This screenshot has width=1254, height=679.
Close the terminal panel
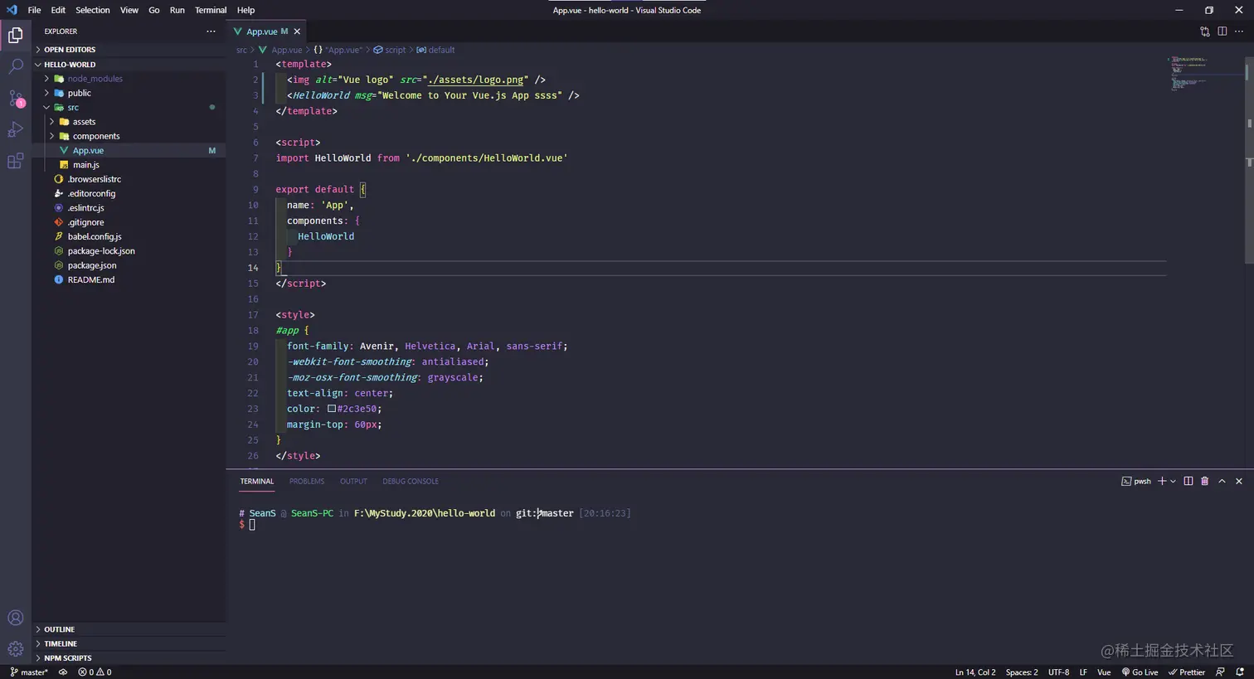click(1239, 481)
